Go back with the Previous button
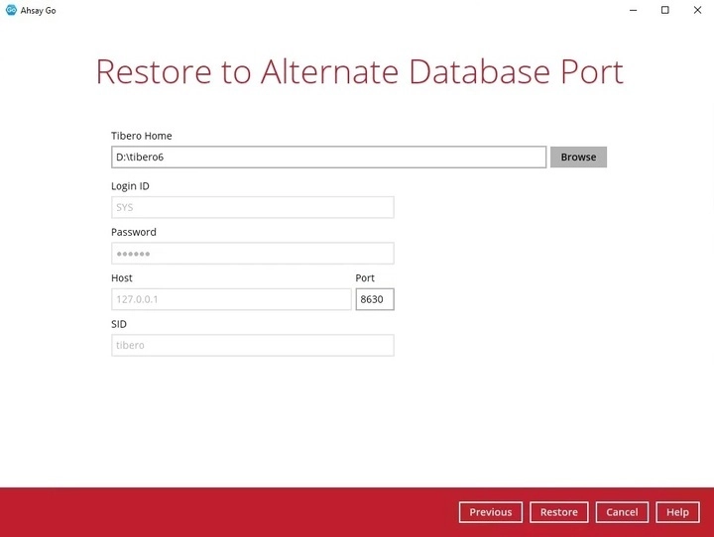Viewport: 714px width, 537px height. pyautogui.click(x=491, y=512)
